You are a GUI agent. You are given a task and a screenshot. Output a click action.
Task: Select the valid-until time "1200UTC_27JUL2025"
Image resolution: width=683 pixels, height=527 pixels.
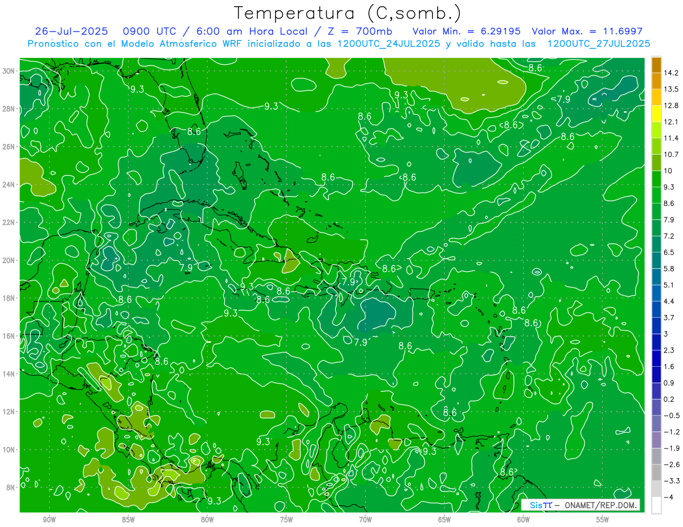(x=598, y=44)
